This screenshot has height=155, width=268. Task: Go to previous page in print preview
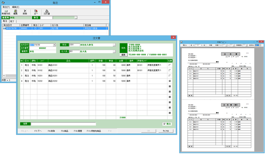pos(194,45)
